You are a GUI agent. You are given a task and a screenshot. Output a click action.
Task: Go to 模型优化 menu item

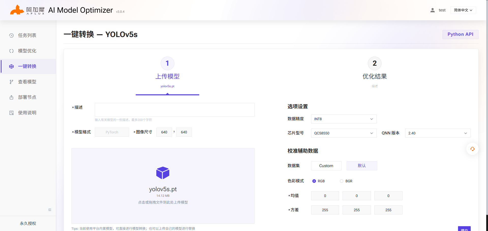[x=28, y=51]
